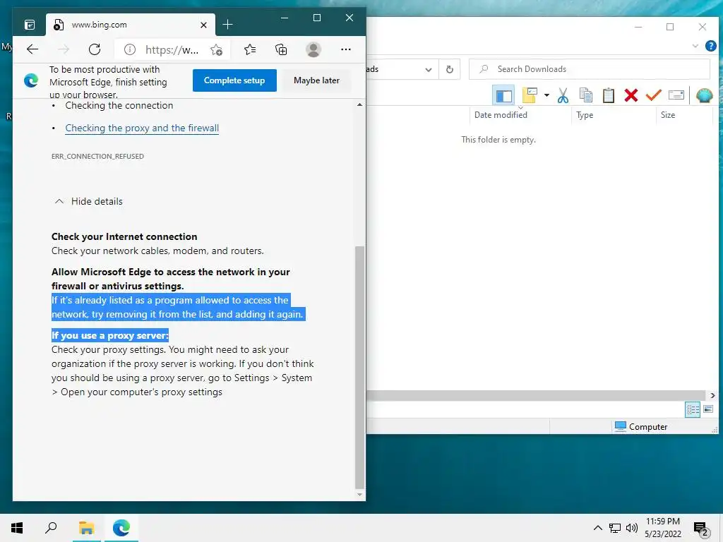This screenshot has height=542, width=723.
Task: Click Complete setup button
Action: [x=234, y=80]
